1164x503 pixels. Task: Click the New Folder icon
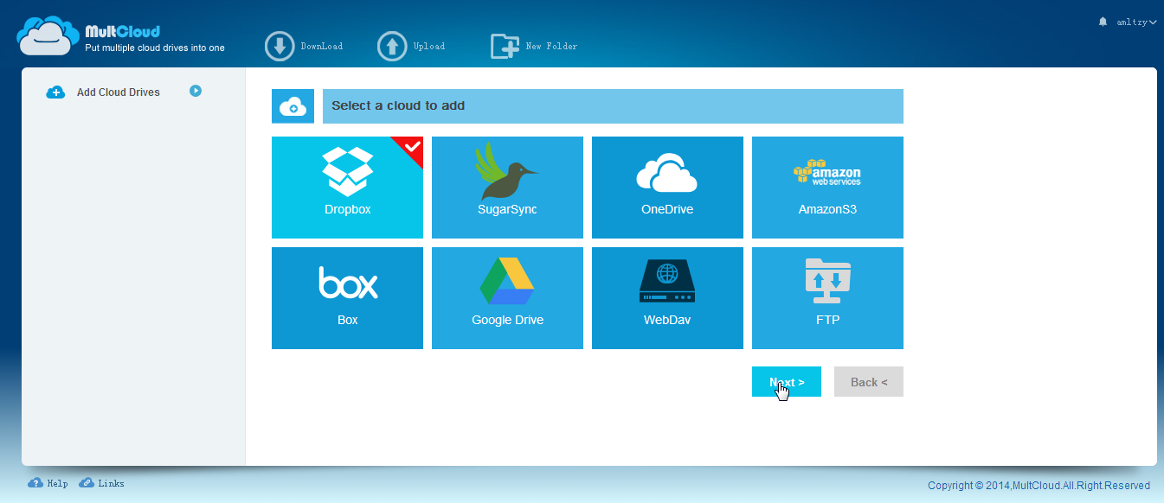[x=505, y=46]
